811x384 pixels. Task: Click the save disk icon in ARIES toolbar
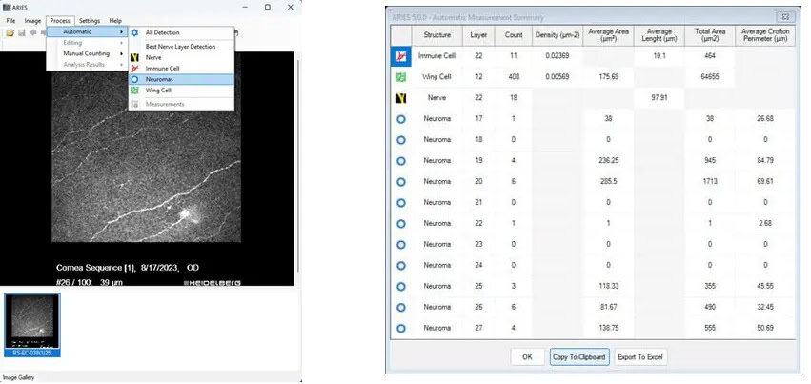pyautogui.click(x=22, y=33)
